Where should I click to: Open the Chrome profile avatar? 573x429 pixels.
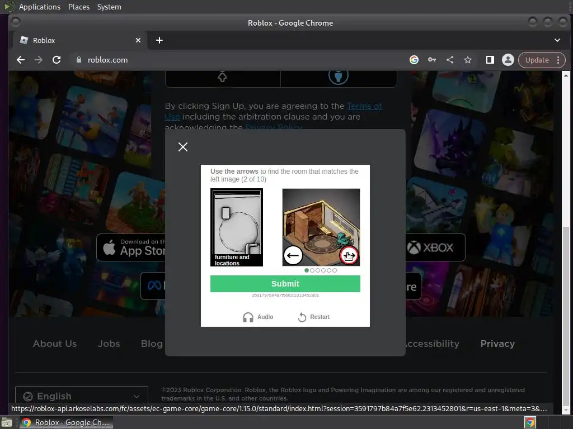pos(508,60)
